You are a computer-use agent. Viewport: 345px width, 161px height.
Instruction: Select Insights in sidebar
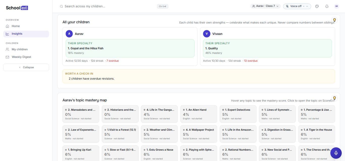pyautogui.click(x=26, y=34)
